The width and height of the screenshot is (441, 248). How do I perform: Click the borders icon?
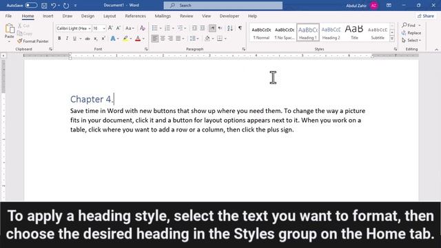(220, 39)
